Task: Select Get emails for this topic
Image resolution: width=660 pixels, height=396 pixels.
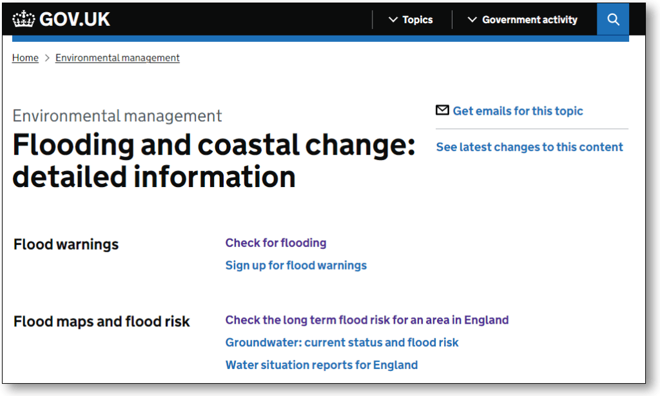Action: pos(518,111)
